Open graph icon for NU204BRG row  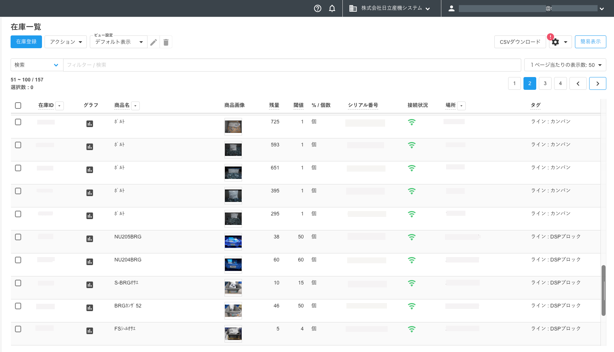tap(89, 262)
